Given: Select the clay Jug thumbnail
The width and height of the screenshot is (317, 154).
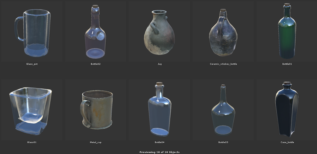Looking at the screenshot, I should tap(160, 31).
